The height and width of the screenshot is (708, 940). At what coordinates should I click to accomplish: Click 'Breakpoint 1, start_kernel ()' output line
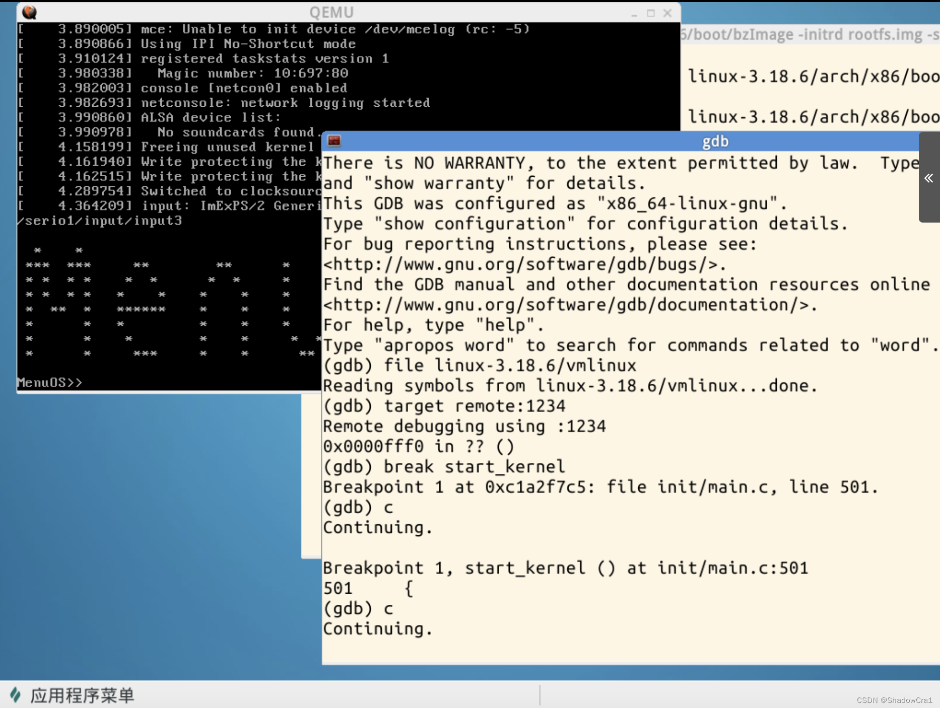click(566, 568)
